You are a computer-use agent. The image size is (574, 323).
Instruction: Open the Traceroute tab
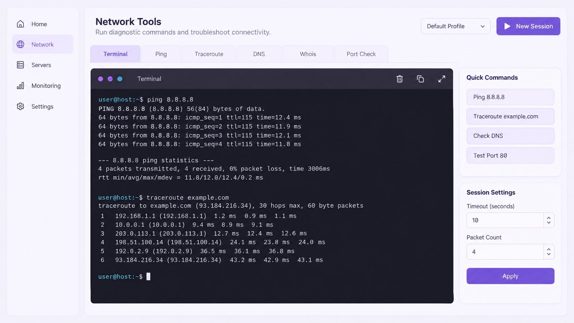click(x=209, y=54)
